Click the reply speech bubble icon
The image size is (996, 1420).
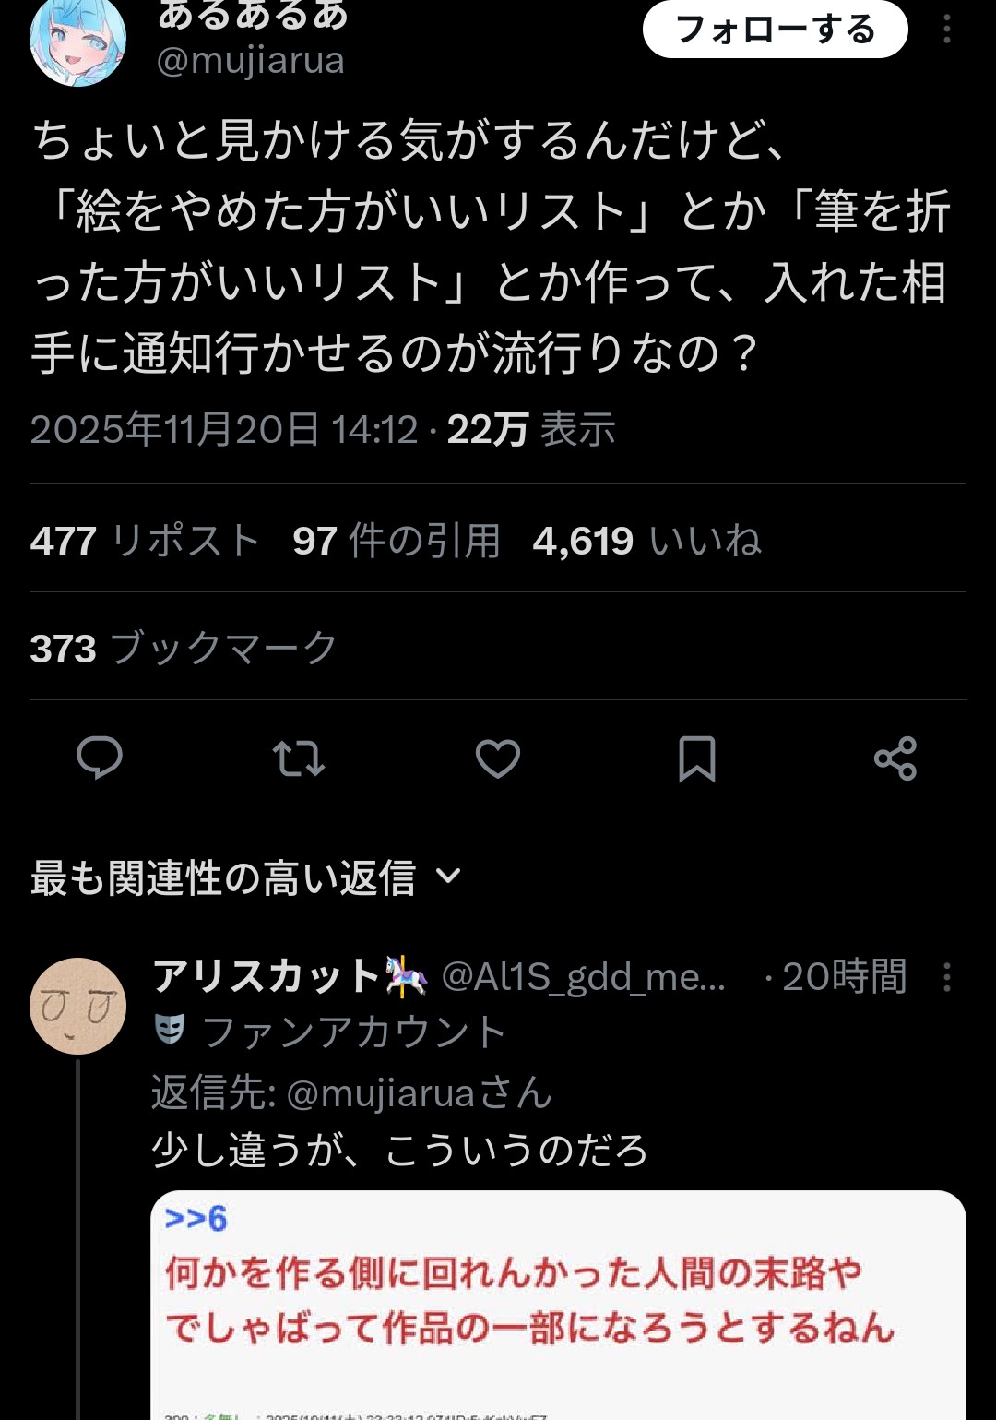click(x=100, y=758)
